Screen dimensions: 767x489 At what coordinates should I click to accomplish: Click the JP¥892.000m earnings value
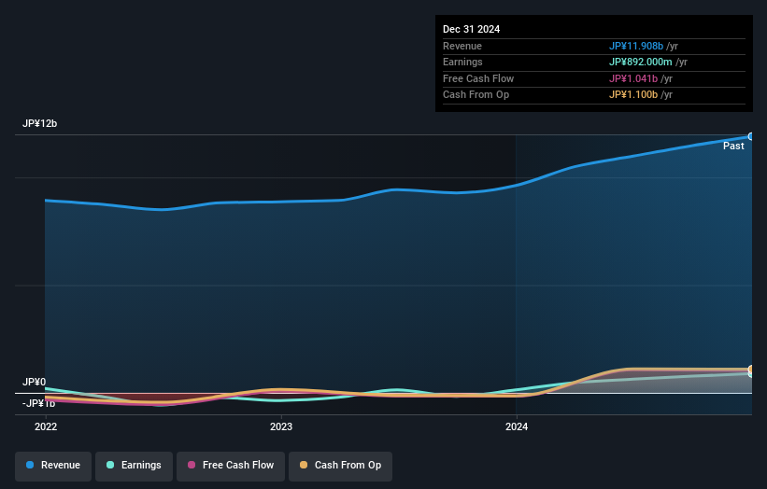[x=640, y=62]
